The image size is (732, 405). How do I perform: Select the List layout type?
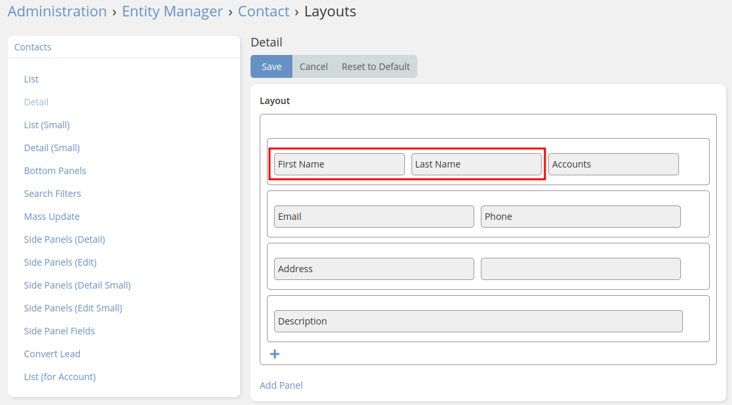pyautogui.click(x=31, y=79)
